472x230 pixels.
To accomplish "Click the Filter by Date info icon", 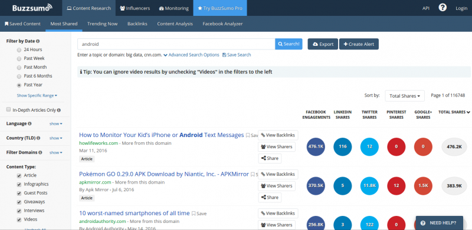I will coord(38,41).
